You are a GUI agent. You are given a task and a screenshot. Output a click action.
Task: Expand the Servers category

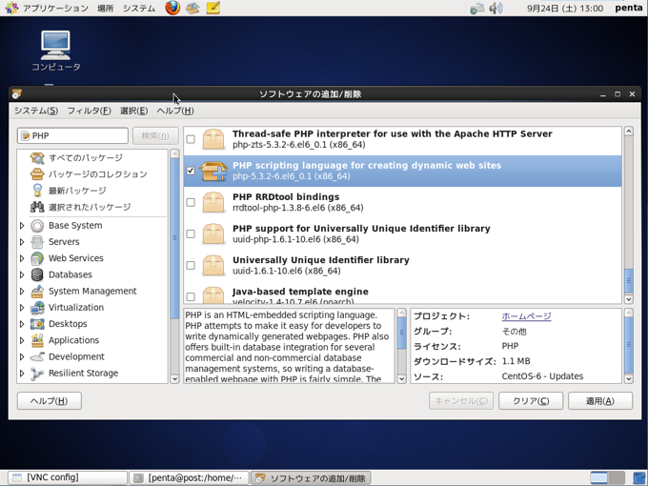[x=22, y=242]
